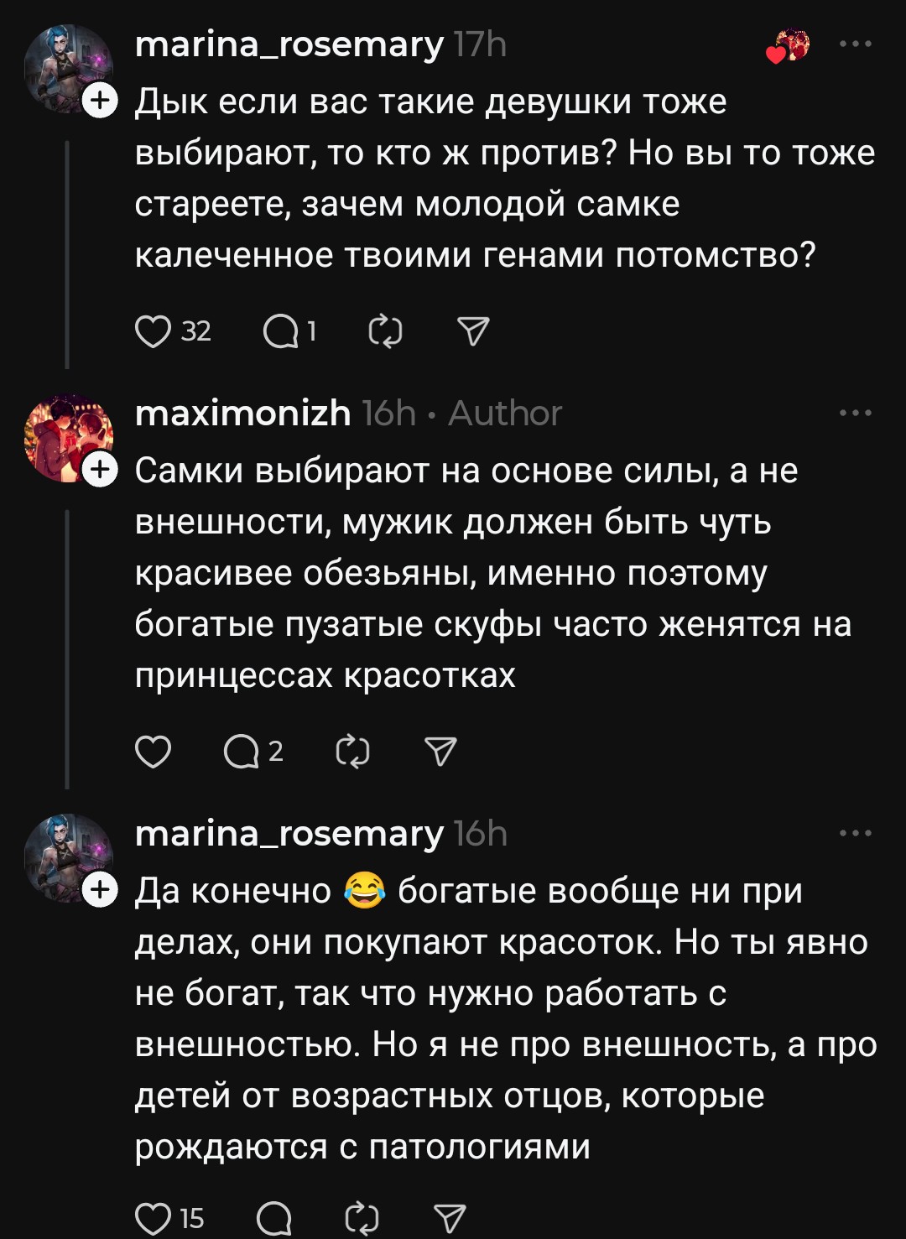Screen dimensions: 906x1239
Task: Share marina_rosemary's last comment
Action: pyautogui.click(x=450, y=1218)
